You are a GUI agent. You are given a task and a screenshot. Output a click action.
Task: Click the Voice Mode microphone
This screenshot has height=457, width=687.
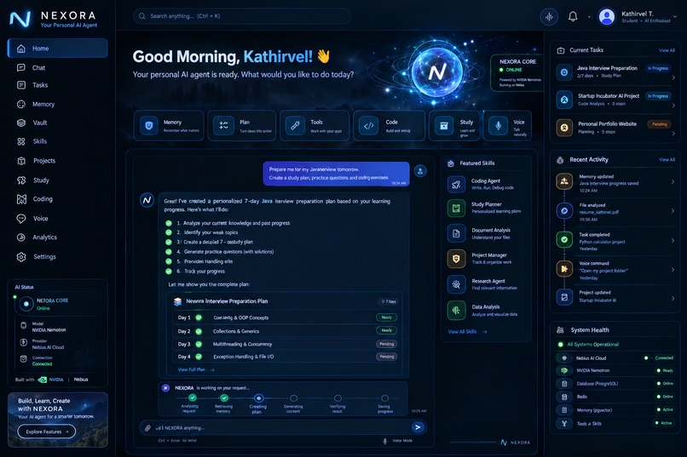[385, 441]
